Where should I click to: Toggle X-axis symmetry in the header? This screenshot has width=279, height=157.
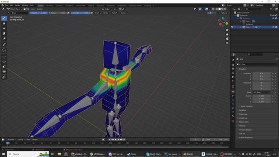tap(211, 13)
